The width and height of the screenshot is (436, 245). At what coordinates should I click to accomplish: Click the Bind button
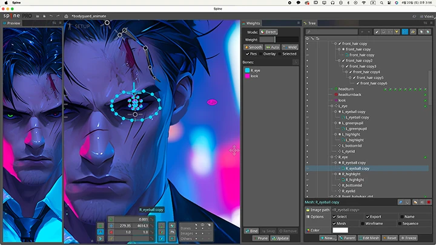pos(251,231)
